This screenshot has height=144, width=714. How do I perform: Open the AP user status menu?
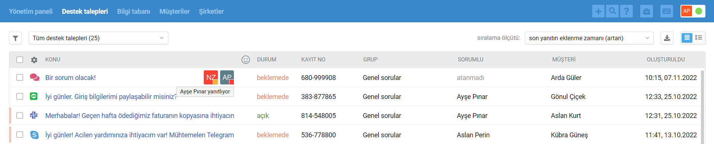[x=693, y=11]
